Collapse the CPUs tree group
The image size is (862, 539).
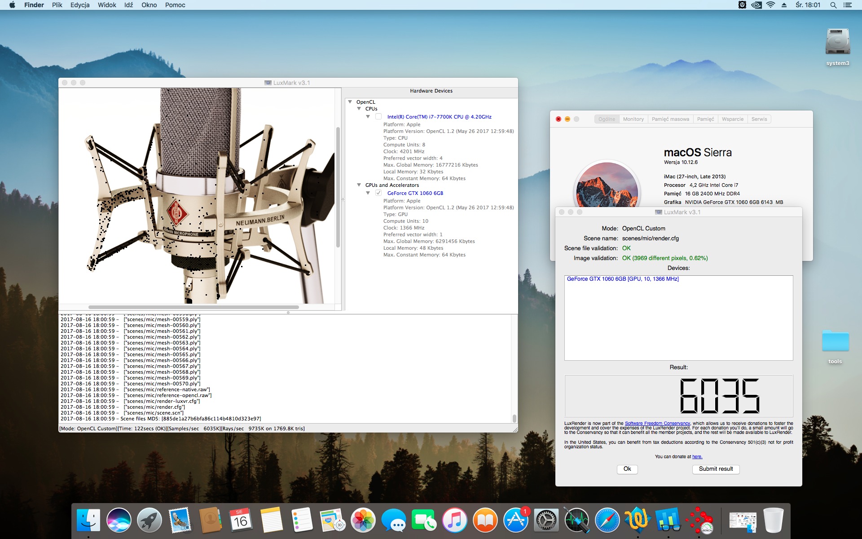[x=359, y=109]
